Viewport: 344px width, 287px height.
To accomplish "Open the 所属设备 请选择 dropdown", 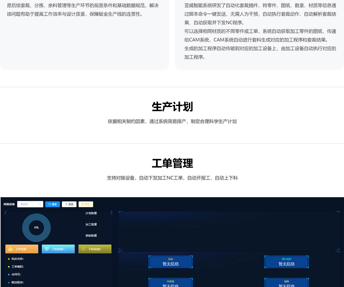I will 29,204.
